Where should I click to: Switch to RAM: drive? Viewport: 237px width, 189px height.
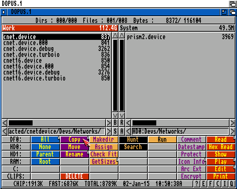point(16,162)
